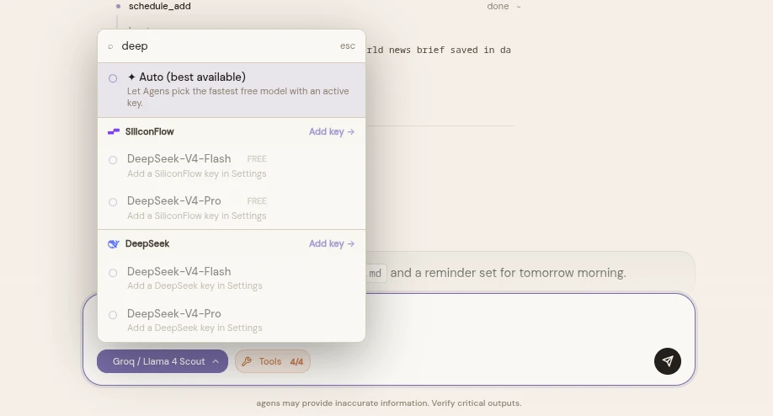Viewport: 773px width, 416px height.
Task: Click Add key link for DeepSeek
Action: (x=331, y=243)
